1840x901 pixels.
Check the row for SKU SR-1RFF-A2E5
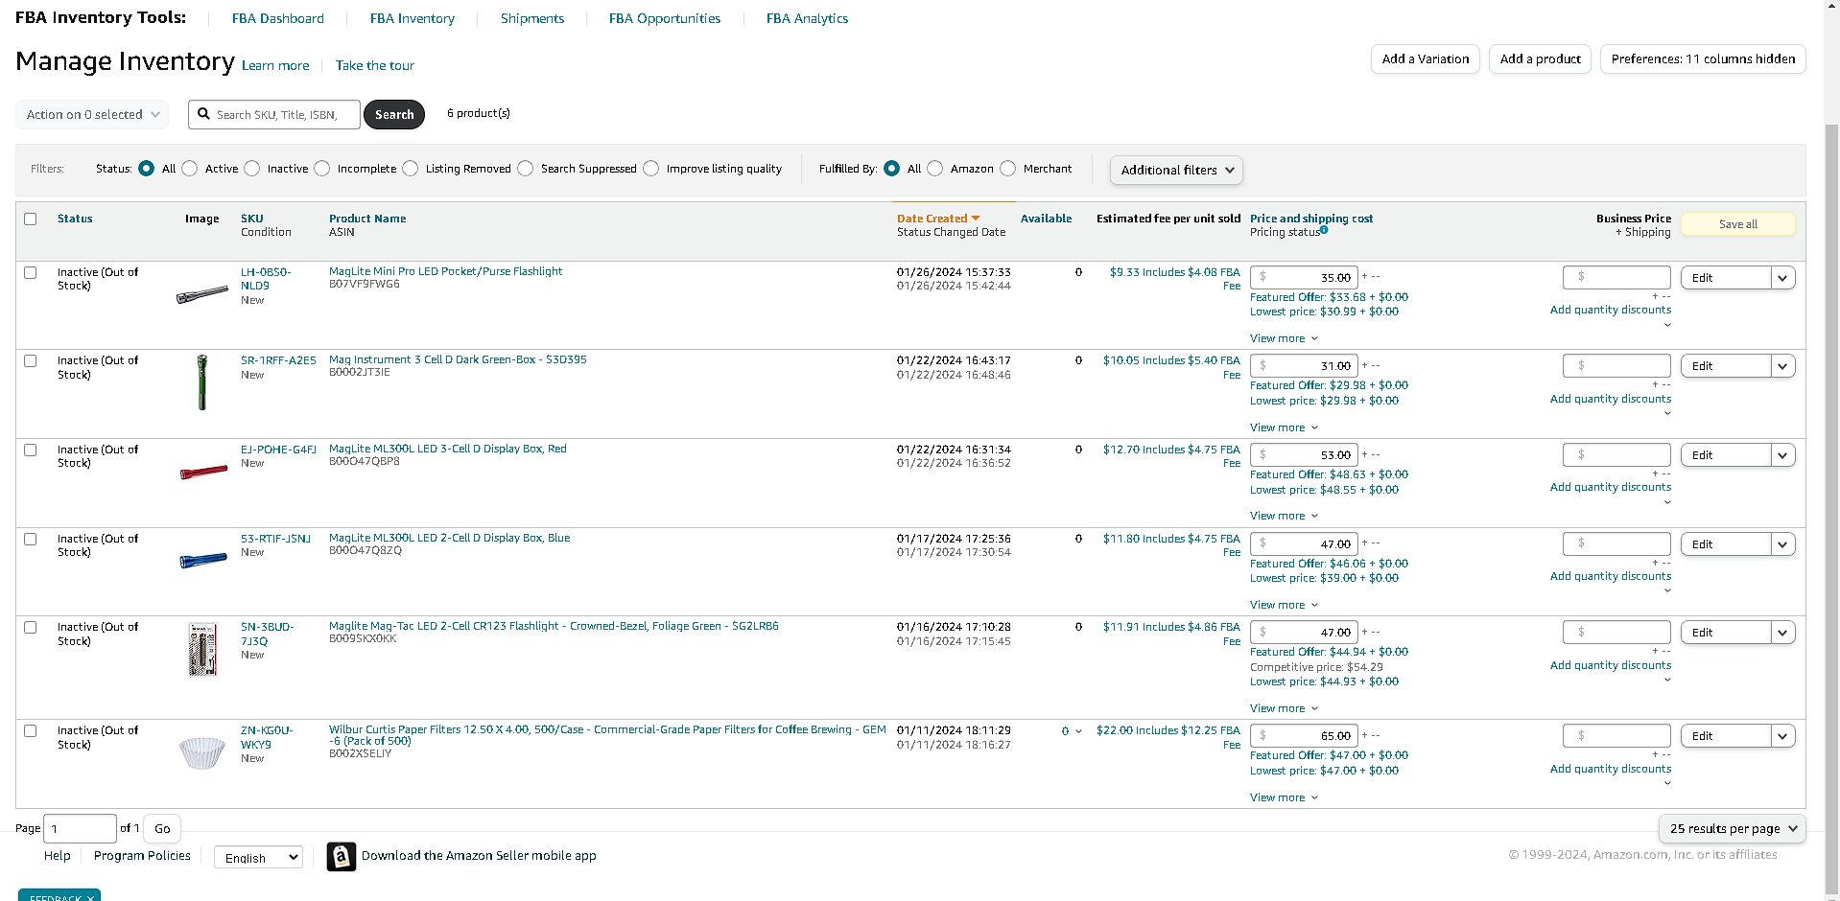[31, 361]
